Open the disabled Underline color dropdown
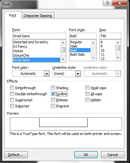130x163 pixels. pos(118,74)
